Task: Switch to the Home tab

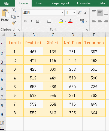Action: pos(23,3)
